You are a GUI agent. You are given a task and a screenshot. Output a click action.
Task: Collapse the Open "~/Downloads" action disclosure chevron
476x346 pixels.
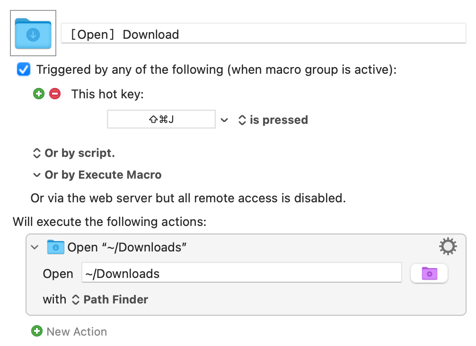coord(35,247)
